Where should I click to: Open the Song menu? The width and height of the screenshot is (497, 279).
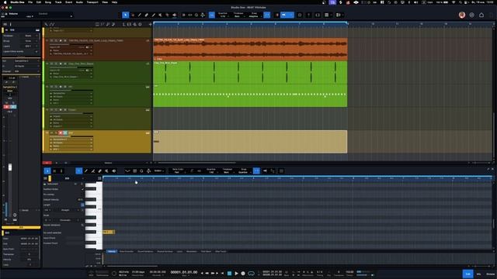coord(48,2)
